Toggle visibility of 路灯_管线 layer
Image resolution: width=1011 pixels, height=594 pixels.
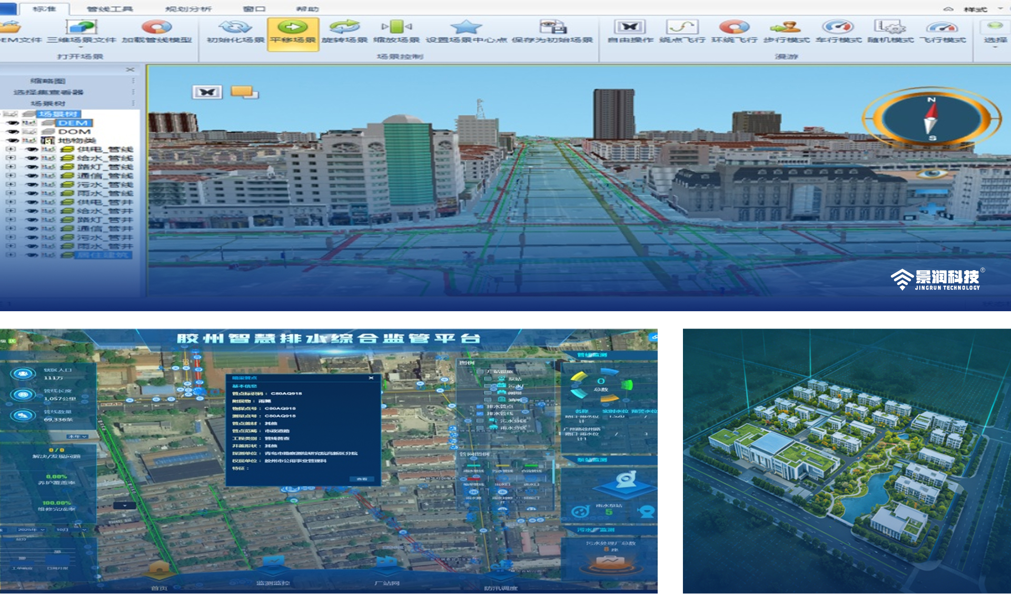click(32, 167)
